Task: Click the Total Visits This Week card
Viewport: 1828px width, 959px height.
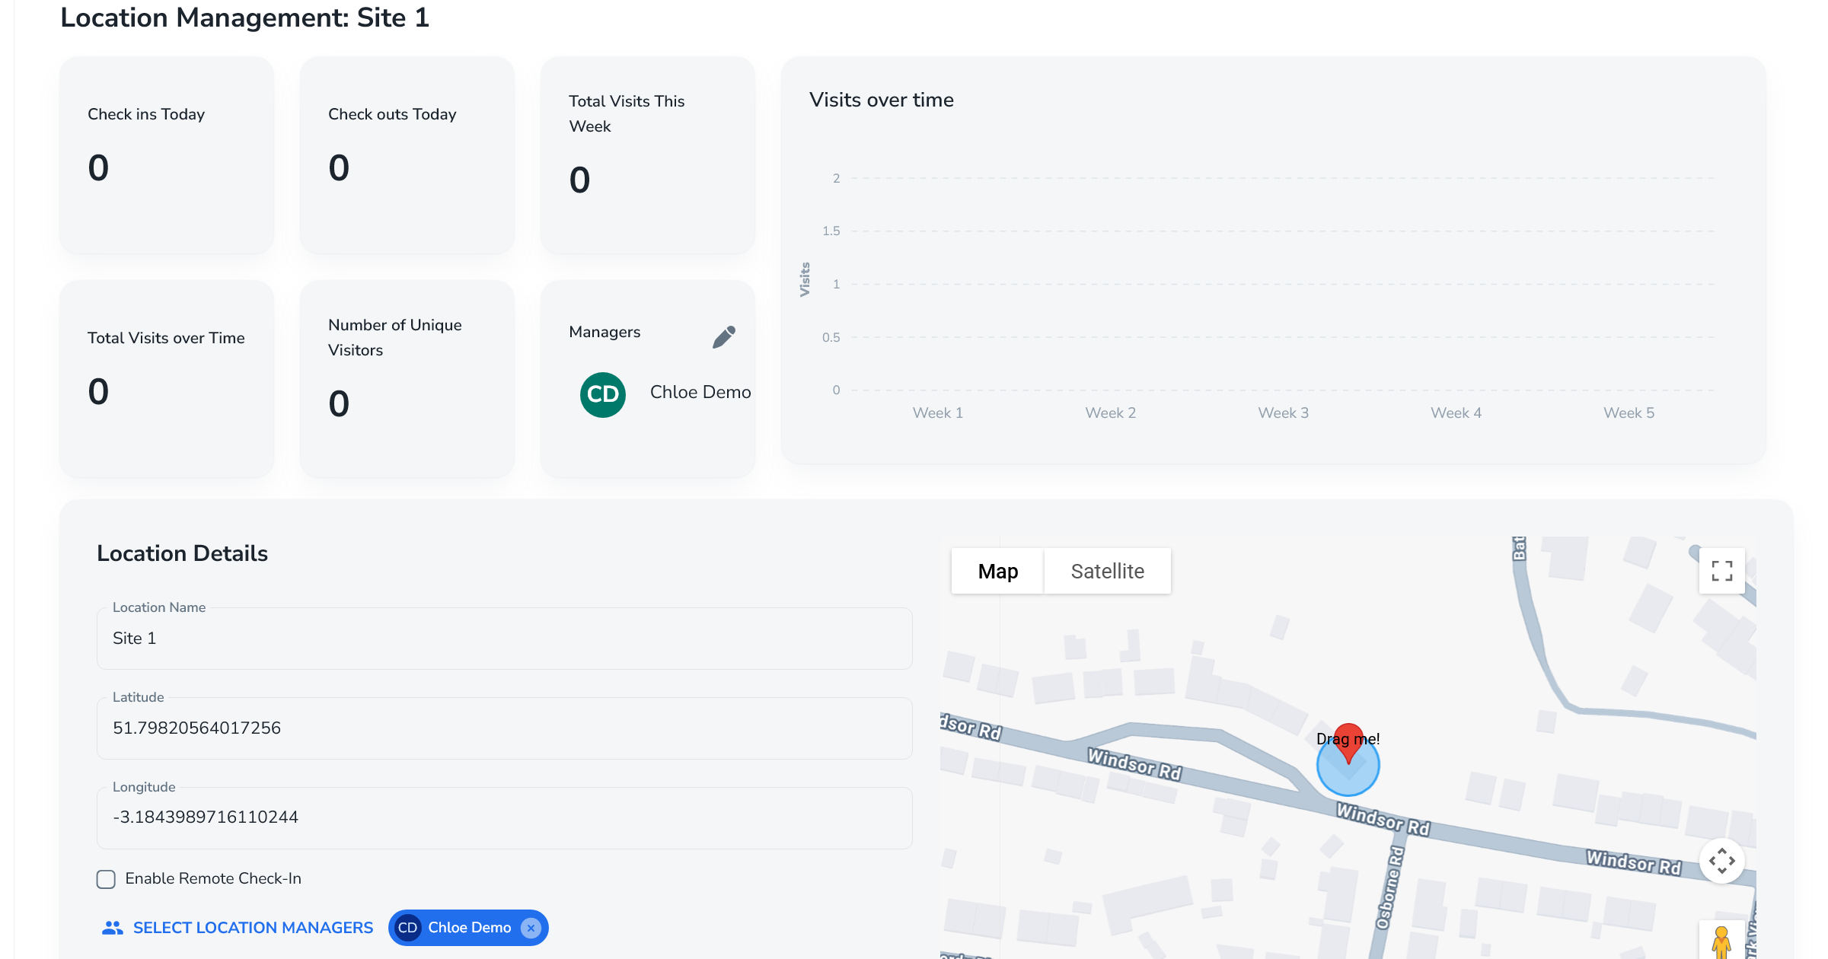Action: click(647, 155)
